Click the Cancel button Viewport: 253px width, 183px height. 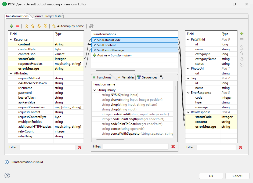click(x=237, y=176)
